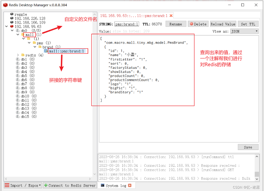Click the Reload Value button

[x=223, y=24]
